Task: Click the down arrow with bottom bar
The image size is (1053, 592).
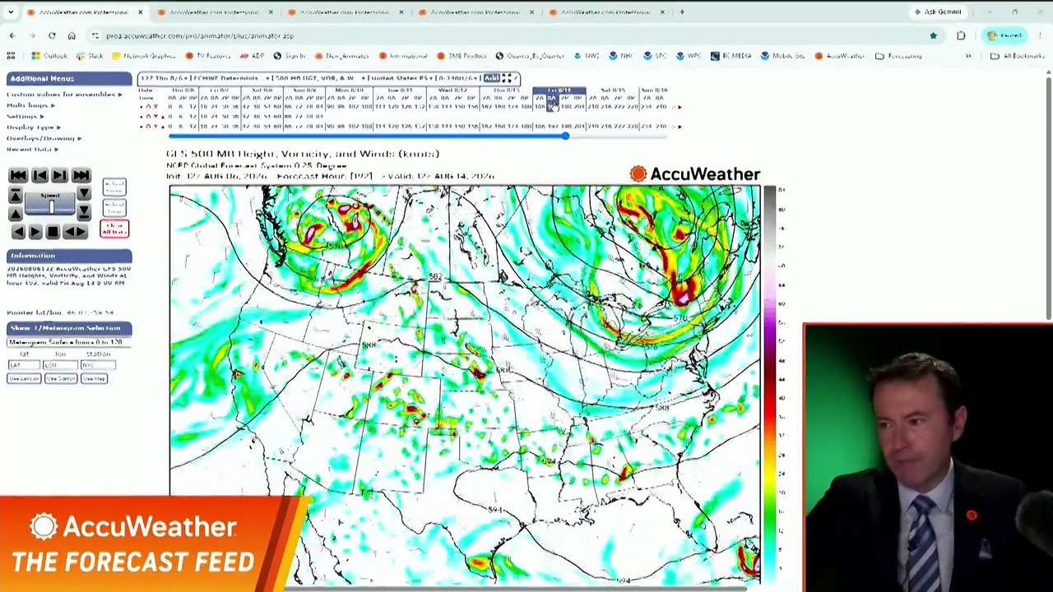Action: [84, 212]
